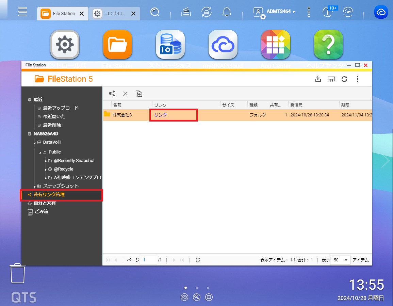Select the Public folder in the tree
The height and width of the screenshot is (306, 393).
(55, 152)
